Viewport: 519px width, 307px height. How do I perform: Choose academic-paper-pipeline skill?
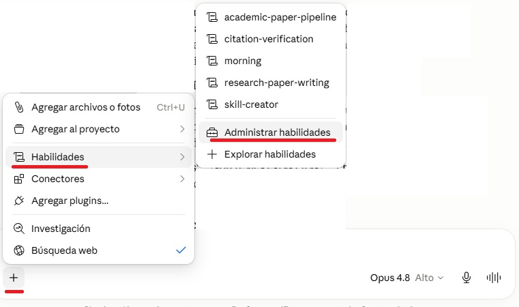pos(271,17)
